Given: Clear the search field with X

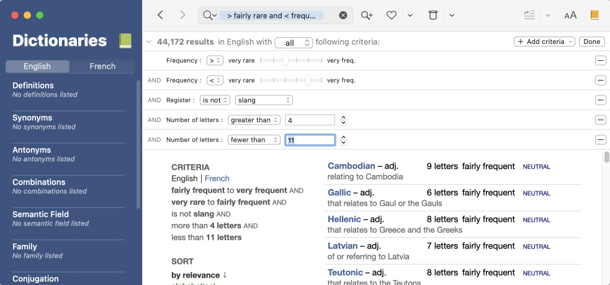Looking at the screenshot, I should tap(343, 15).
